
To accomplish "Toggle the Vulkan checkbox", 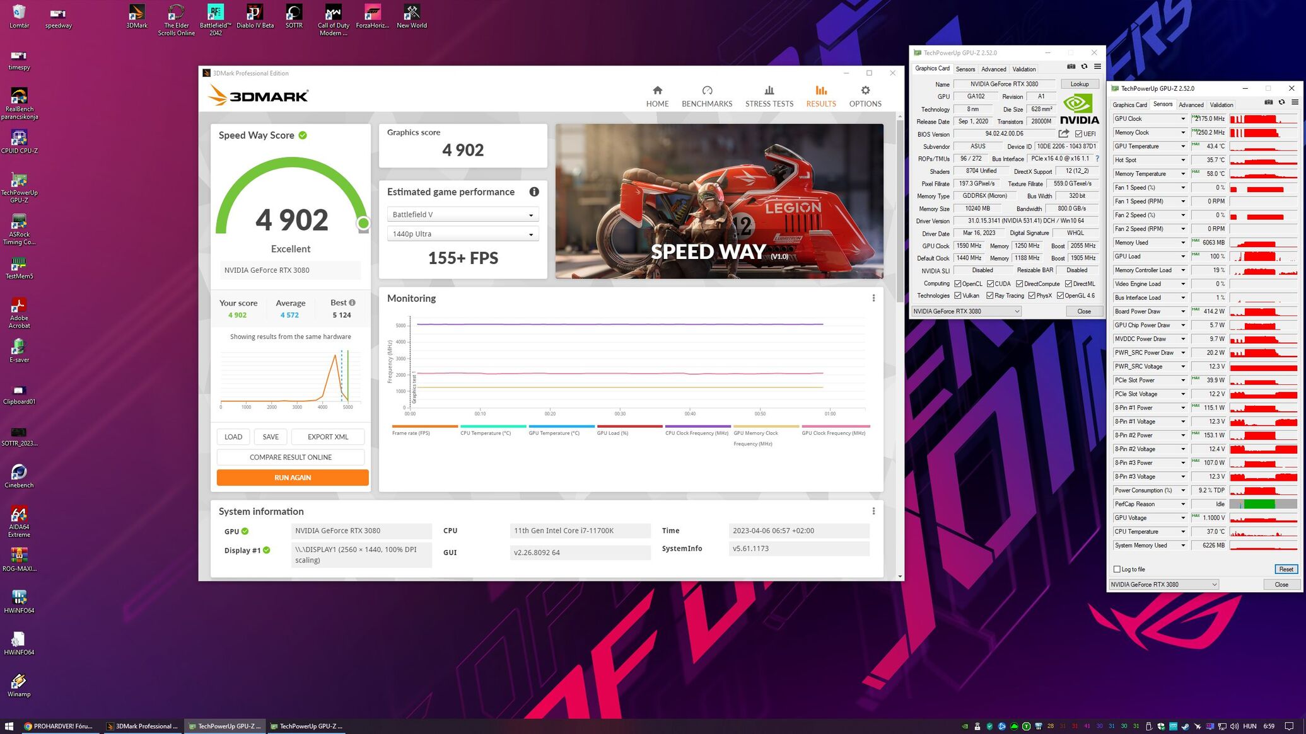I will coord(958,295).
